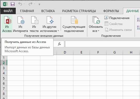
Task: Import data Из текста file
Action: coord(34,24)
